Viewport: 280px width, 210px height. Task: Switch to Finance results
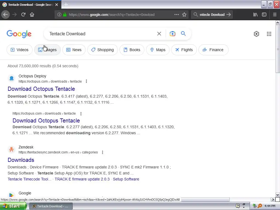click(x=213, y=50)
